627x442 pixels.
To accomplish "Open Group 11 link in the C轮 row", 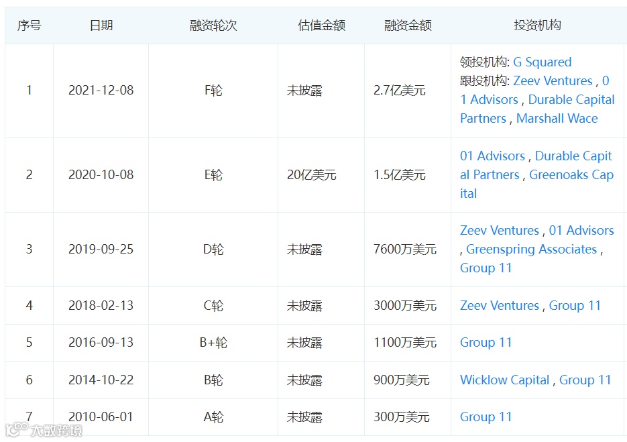I will 575,306.
